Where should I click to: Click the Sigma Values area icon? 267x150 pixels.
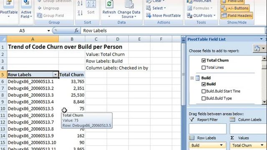pos(232,138)
